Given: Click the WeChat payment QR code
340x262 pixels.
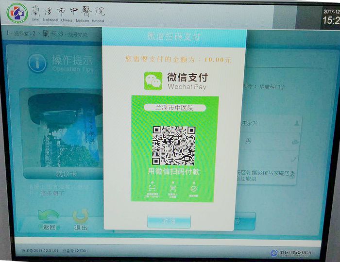Looking at the screenshot, I should [x=174, y=145].
